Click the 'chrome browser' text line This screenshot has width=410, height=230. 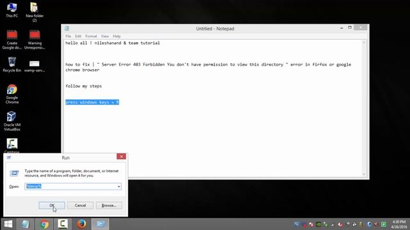point(83,70)
